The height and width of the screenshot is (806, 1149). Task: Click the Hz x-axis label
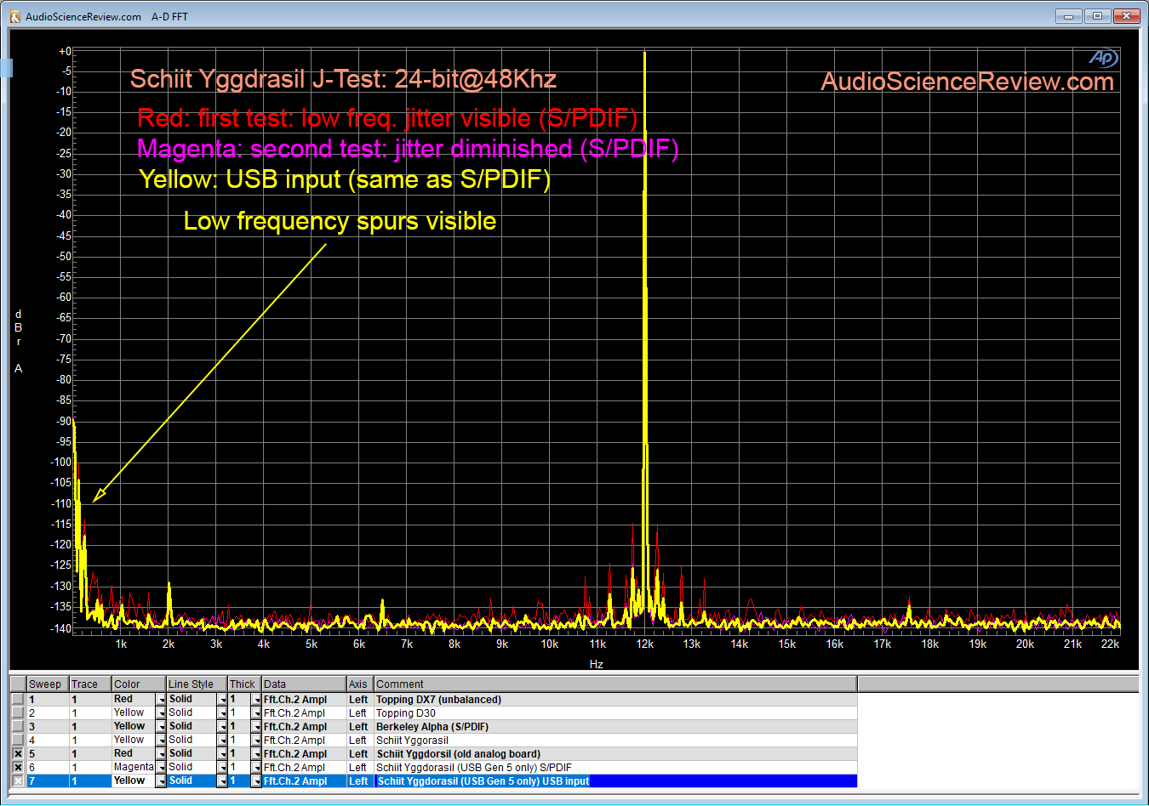tap(597, 665)
